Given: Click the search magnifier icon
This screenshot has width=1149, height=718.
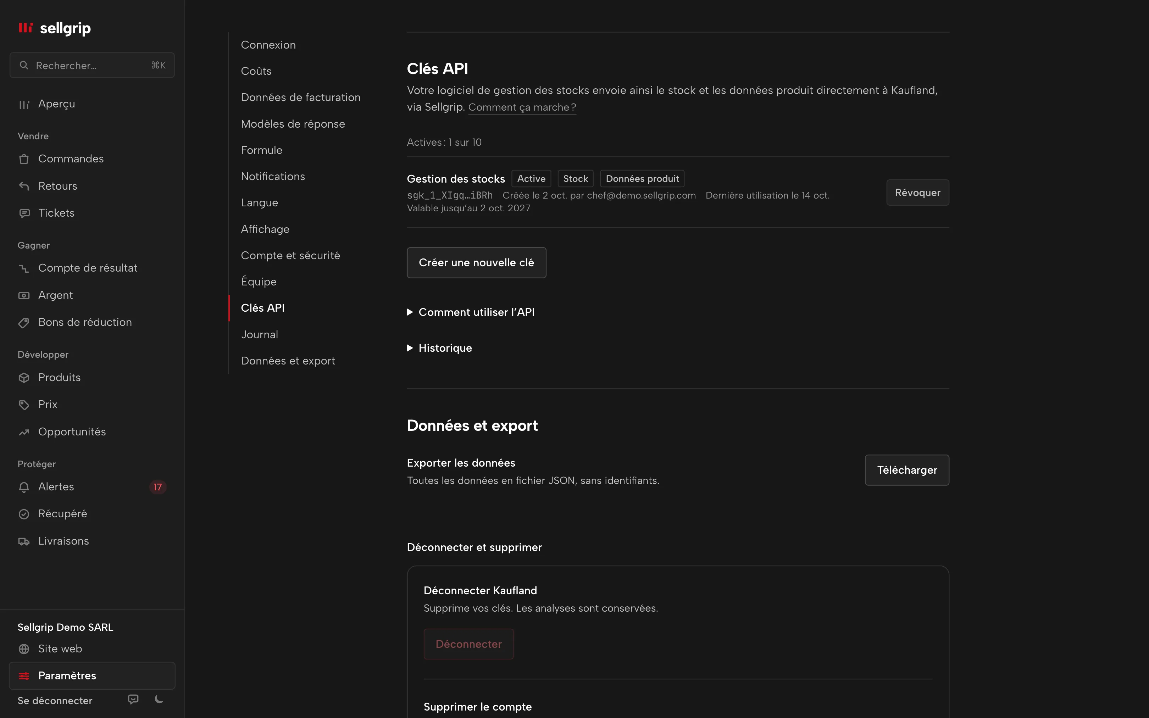Looking at the screenshot, I should [x=24, y=65].
